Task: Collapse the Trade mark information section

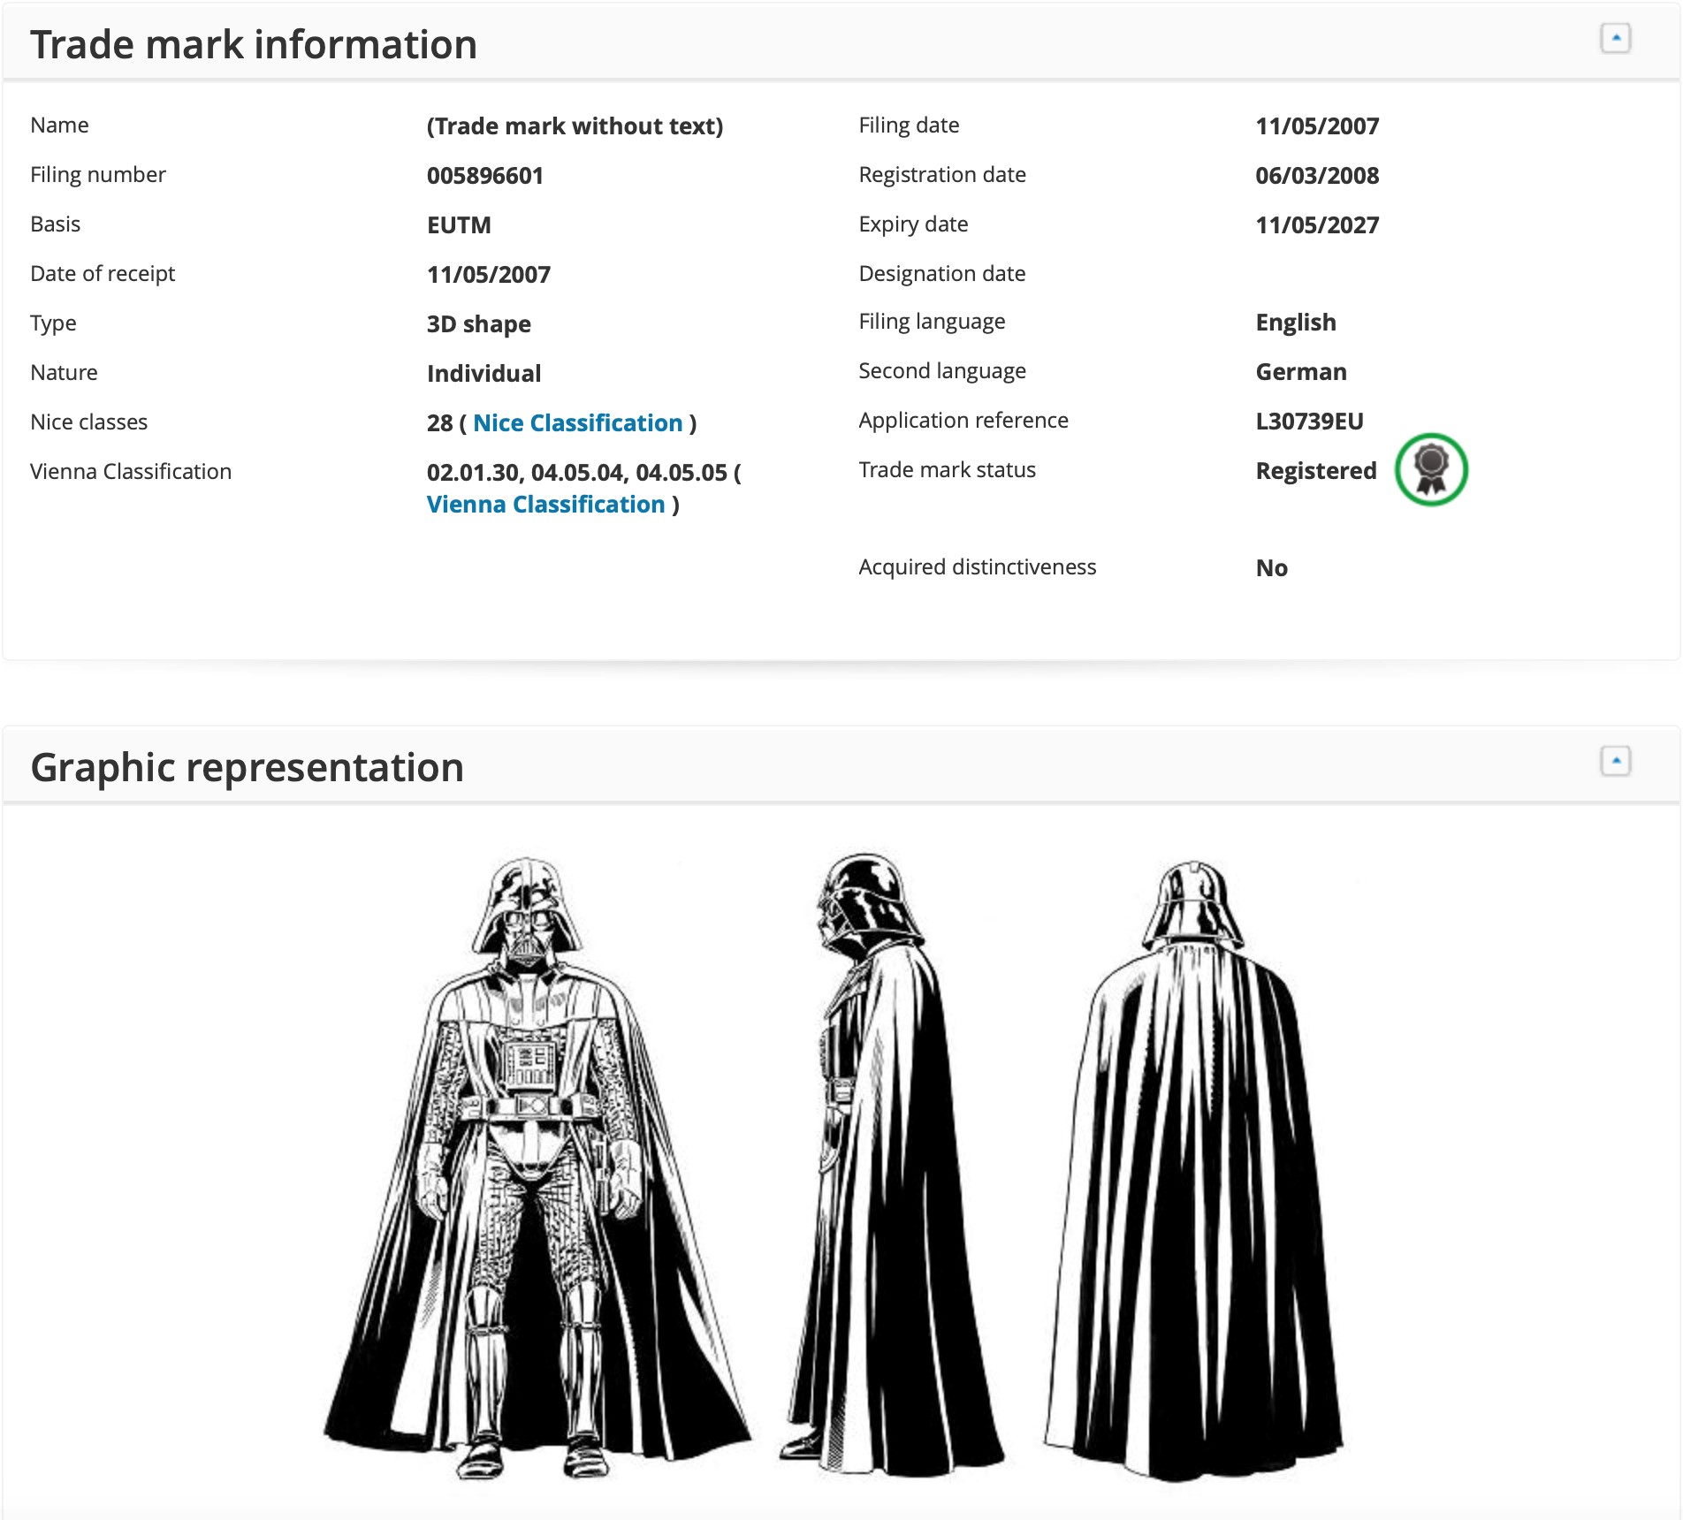Action: pyautogui.click(x=1615, y=39)
